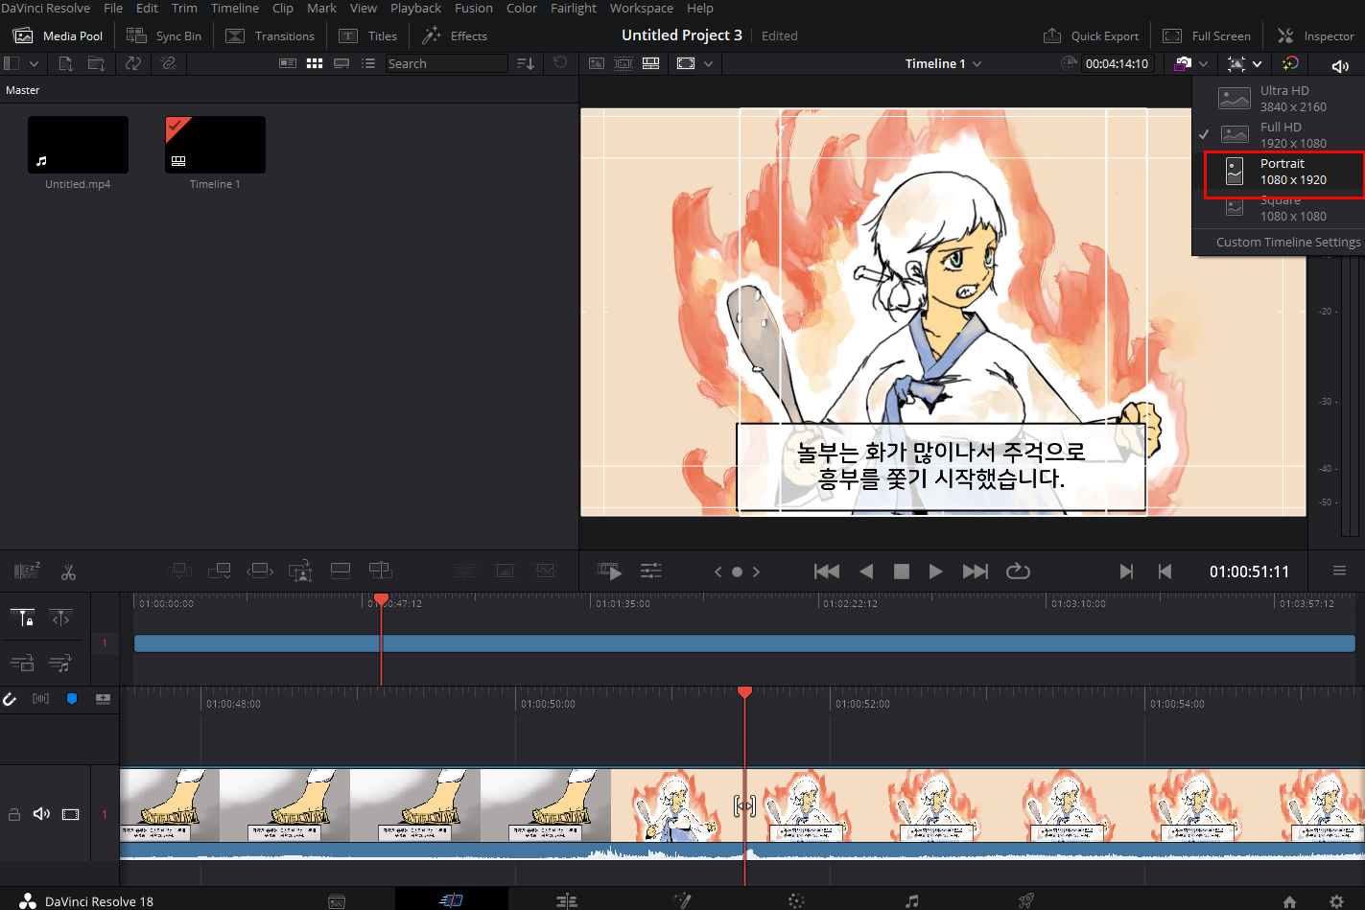The height and width of the screenshot is (910, 1365).
Task: Collapse the timeline resolution dropdown arrow
Action: coord(1257,64)
